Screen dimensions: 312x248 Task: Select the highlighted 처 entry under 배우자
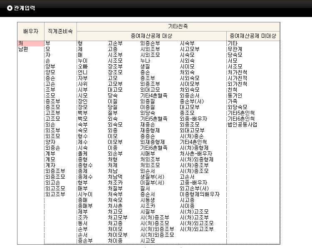pyautogui.click(x=21, y=43)
